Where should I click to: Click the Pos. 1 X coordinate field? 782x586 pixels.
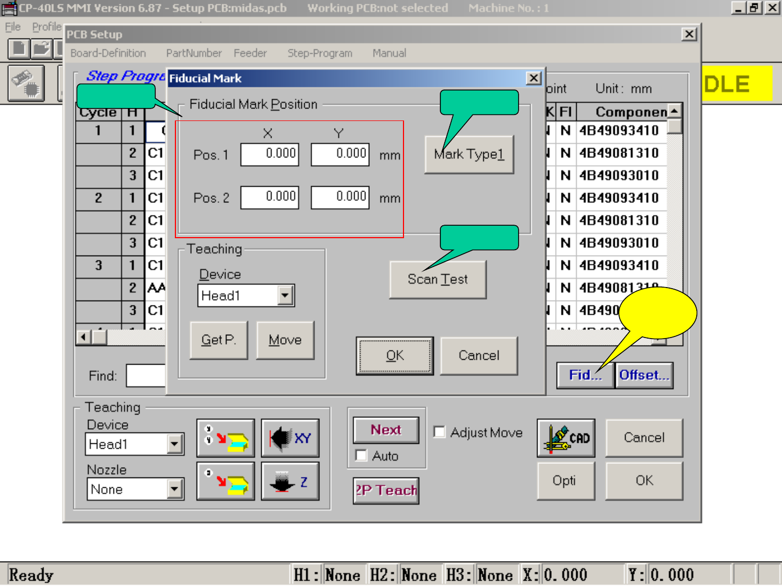point(270,154)
